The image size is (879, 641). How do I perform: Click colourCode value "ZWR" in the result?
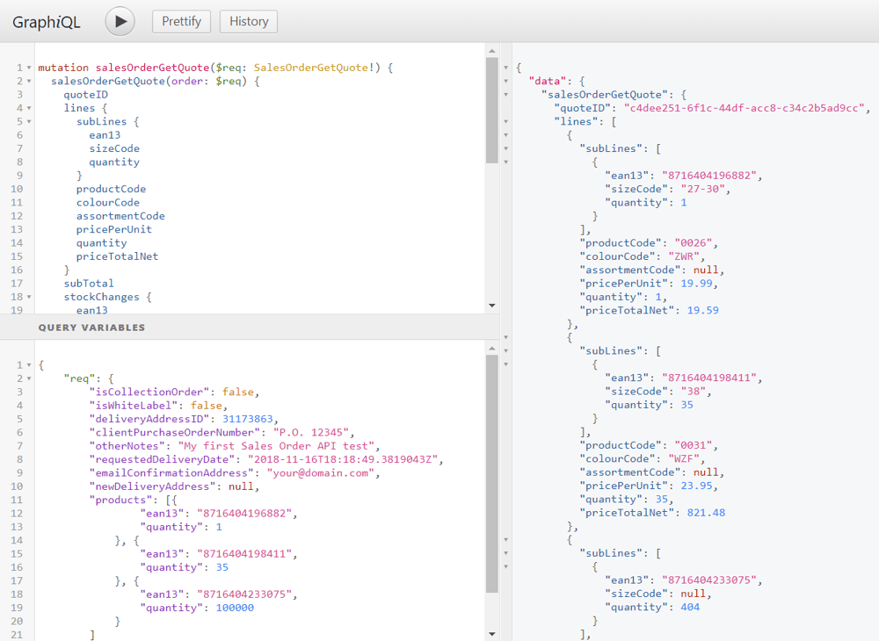click(x=684, y=256)
